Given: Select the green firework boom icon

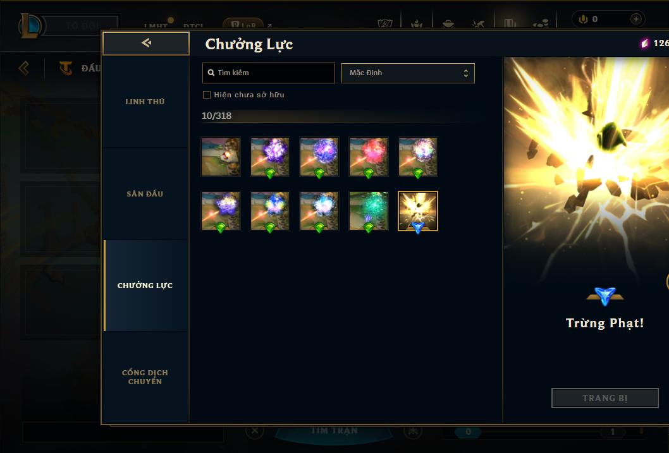Looking at the screenshot, I should coord(368,211).
